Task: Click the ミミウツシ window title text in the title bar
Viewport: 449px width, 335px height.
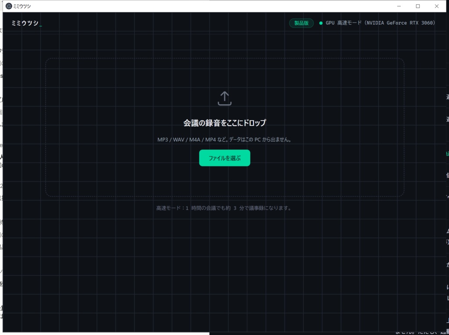Action: tap(22, 6)
